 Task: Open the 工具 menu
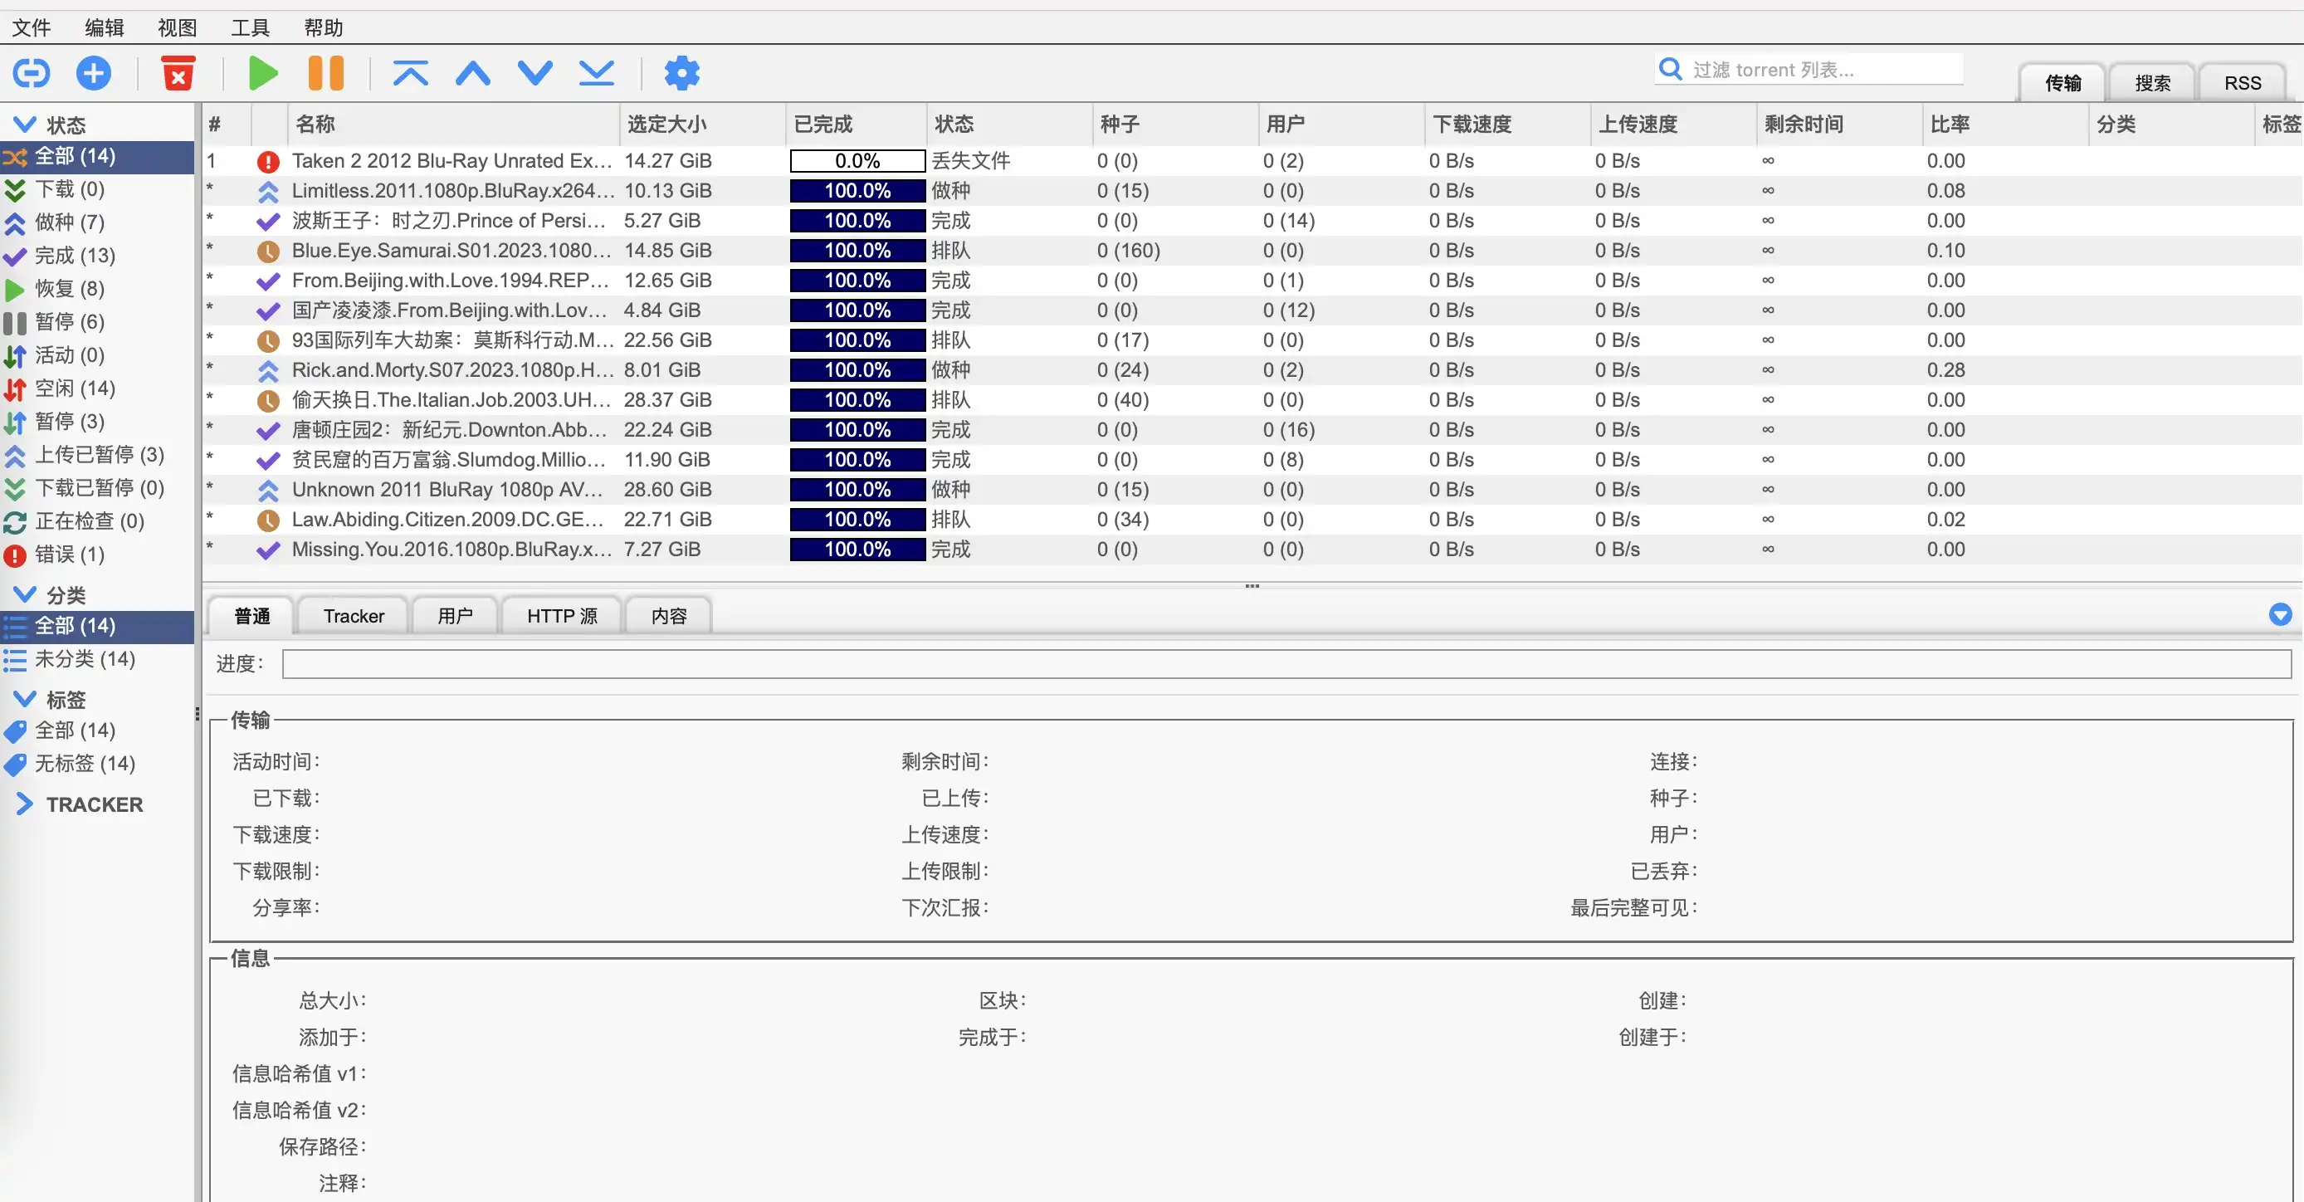tap(250, 27)
